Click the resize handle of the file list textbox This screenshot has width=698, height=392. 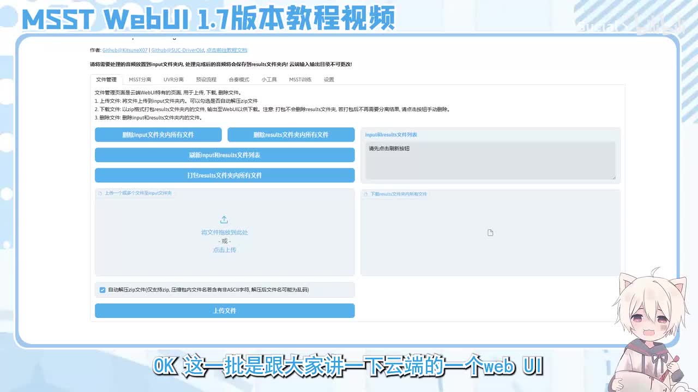coord(613,177)
